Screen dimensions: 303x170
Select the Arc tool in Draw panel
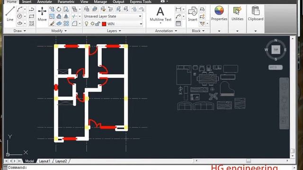[19, 9]
